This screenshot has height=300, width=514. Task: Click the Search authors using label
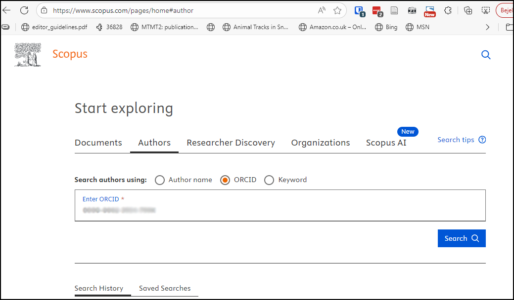110,180
